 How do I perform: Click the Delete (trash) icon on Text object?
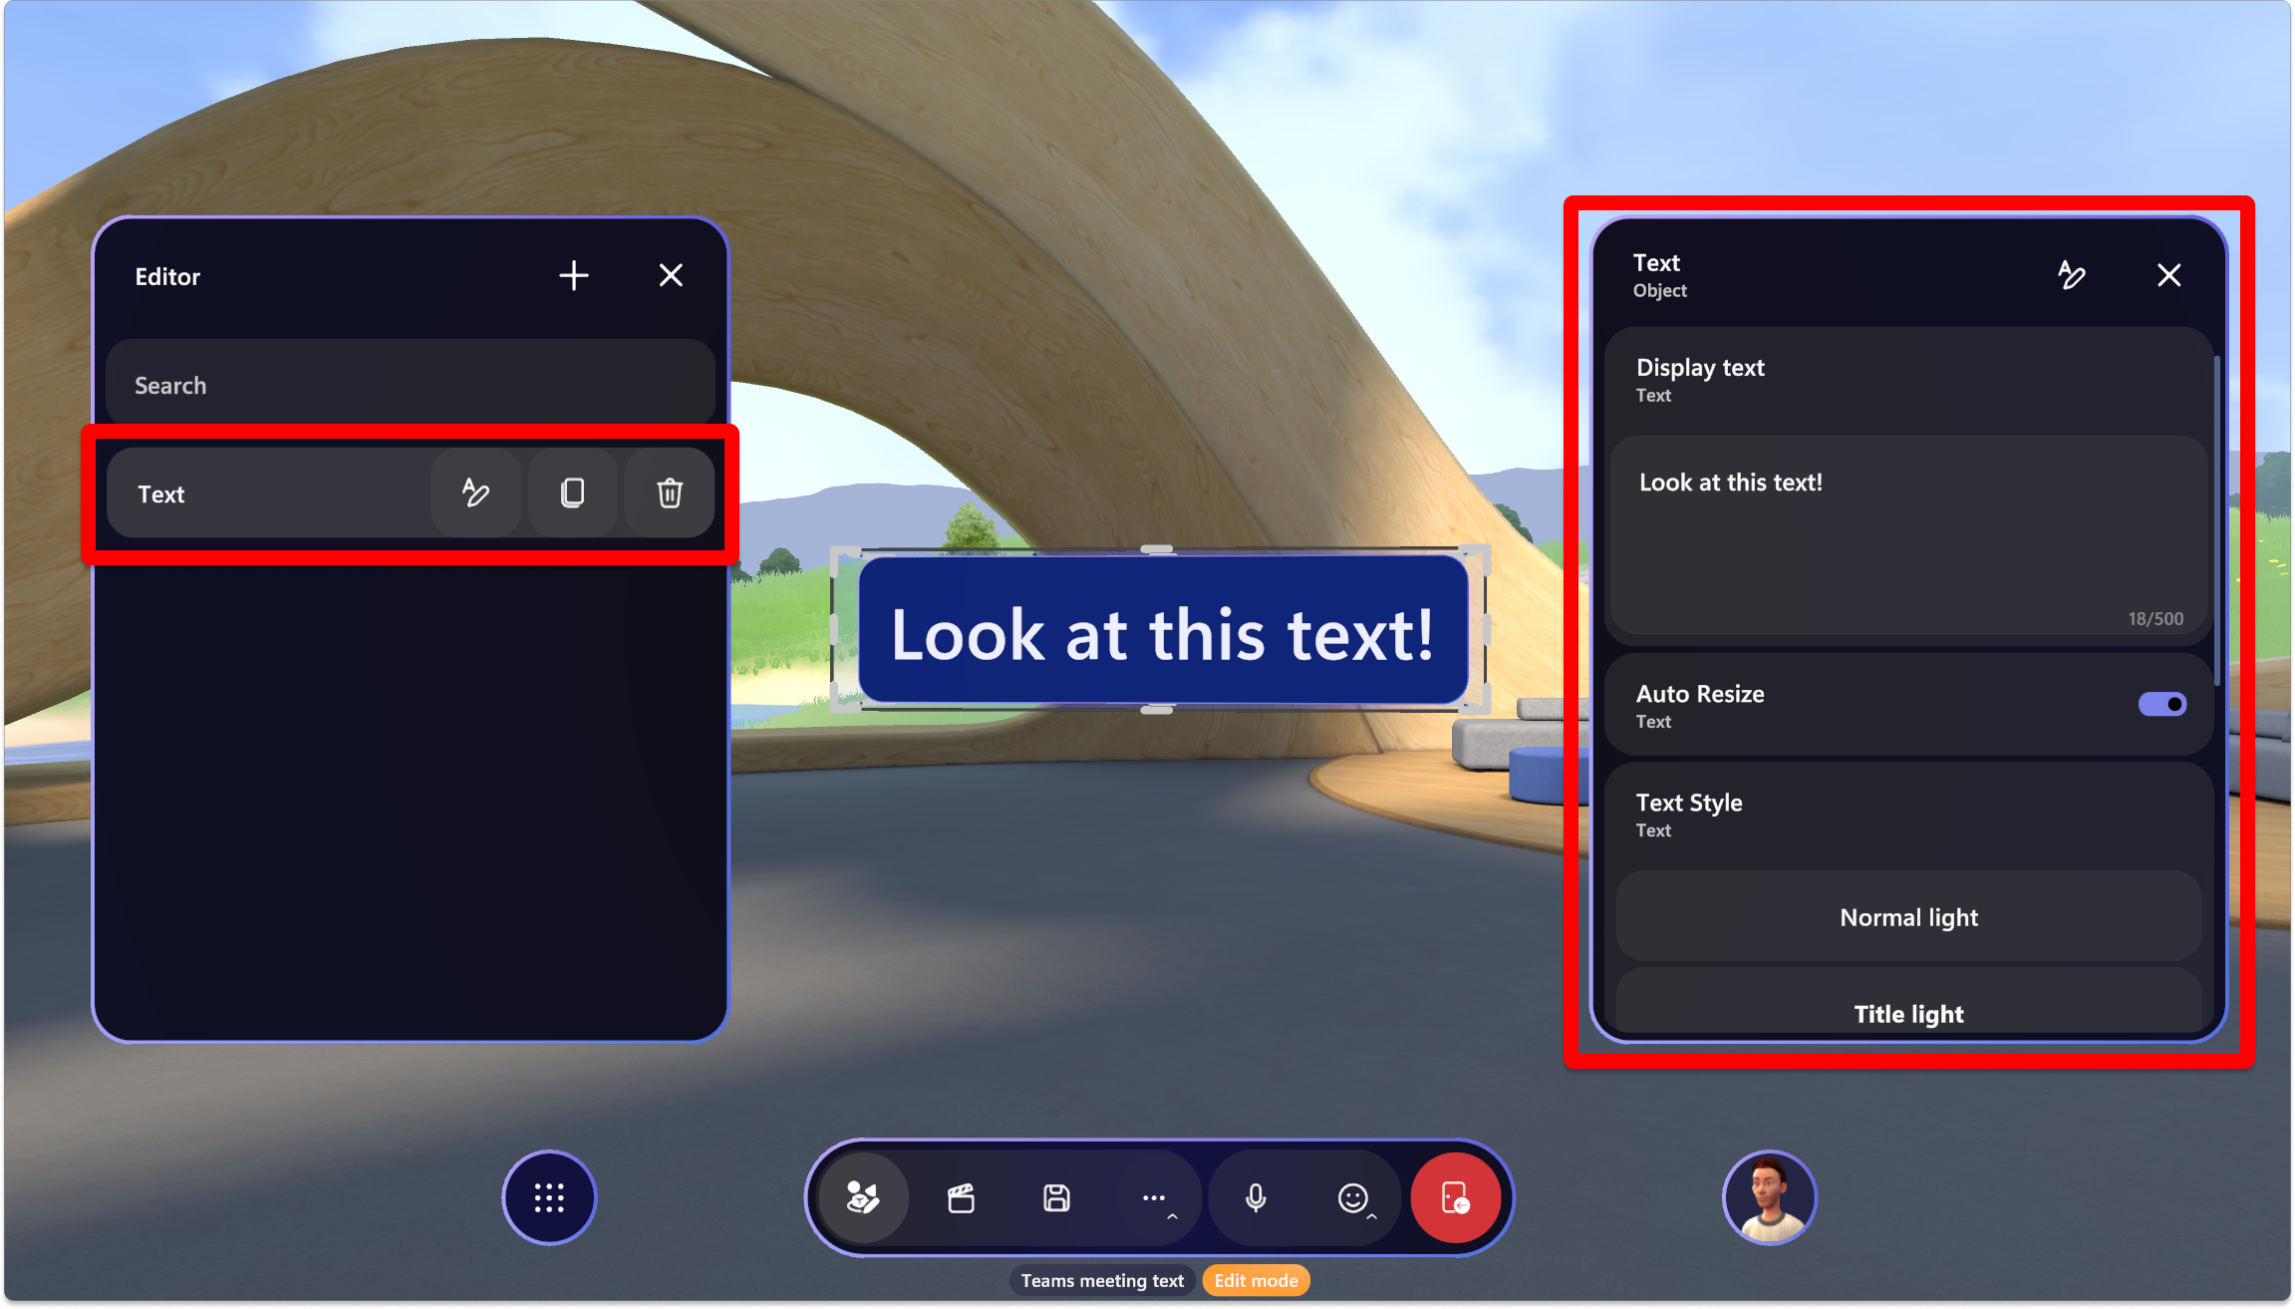(670, 492)
